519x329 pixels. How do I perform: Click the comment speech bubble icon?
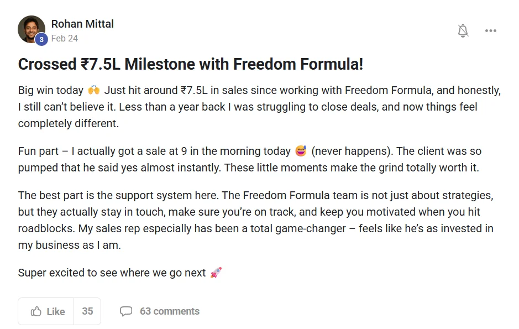126,311
